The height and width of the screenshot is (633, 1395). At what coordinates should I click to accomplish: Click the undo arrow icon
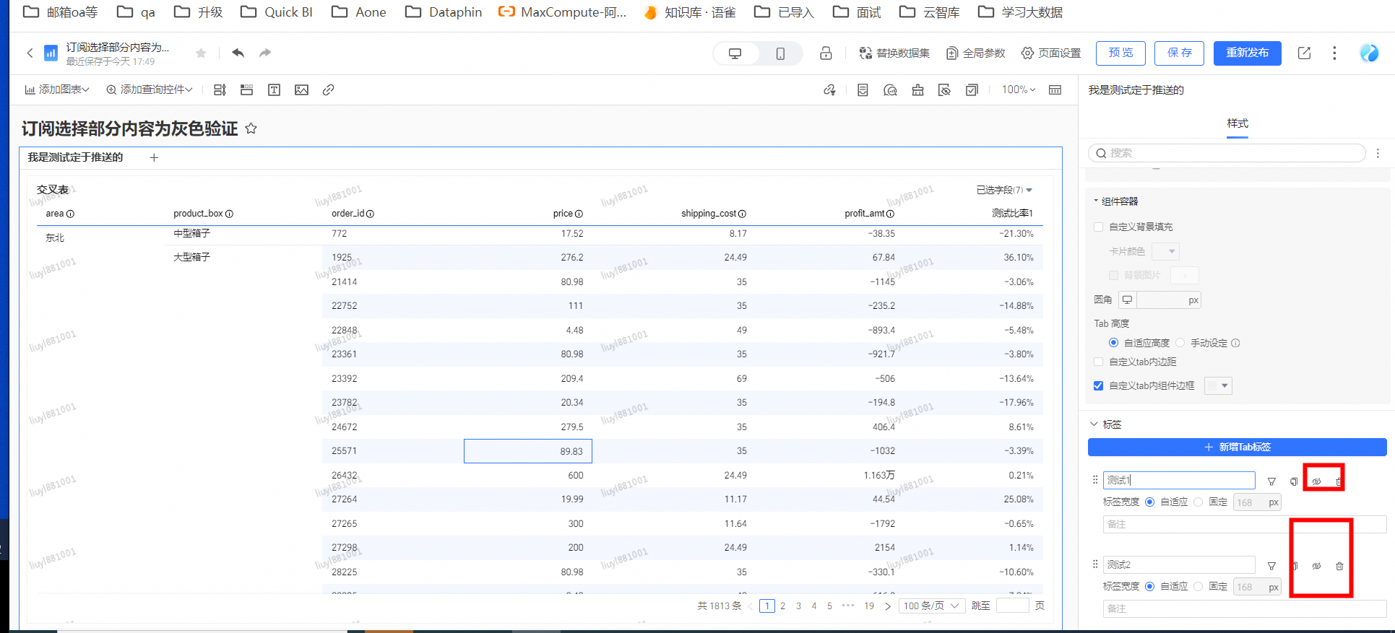pyautogui.click(x=238, y=53)
